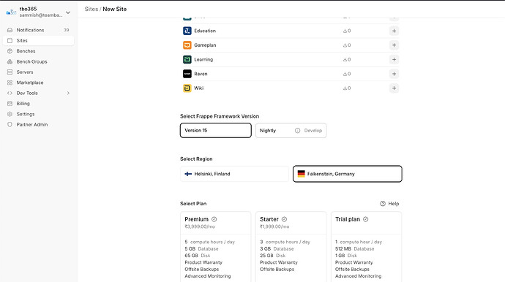Click the Learning app icon
The width and height of the screenshot is (505, 282).
[x=187, y=59]
